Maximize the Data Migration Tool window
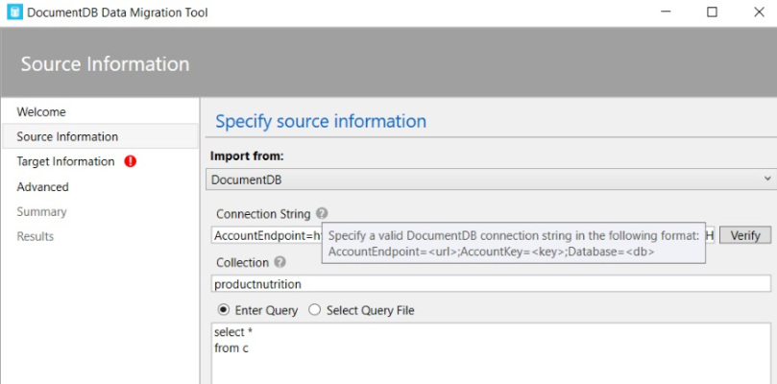This screenshot has height=384, width=777. pyautogui.click(x=712, y=12)
